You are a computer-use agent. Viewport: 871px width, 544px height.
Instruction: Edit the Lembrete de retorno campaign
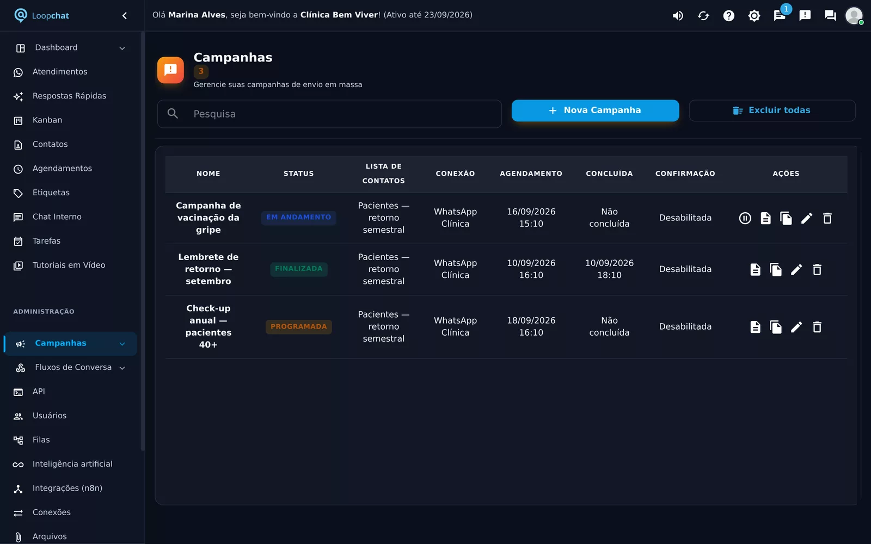[796, 269]
